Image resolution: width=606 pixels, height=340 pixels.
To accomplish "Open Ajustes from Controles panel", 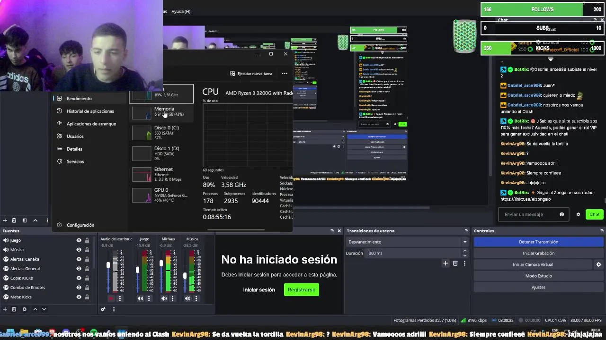I will pyautogui.click(x=538, y=287).
